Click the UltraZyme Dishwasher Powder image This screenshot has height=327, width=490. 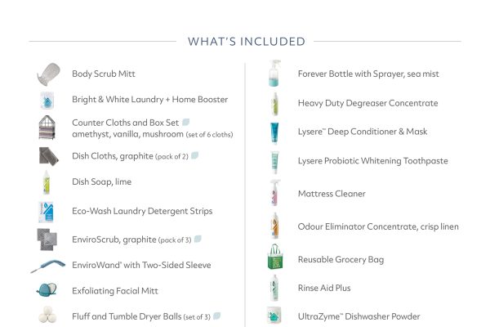point(275,316)
